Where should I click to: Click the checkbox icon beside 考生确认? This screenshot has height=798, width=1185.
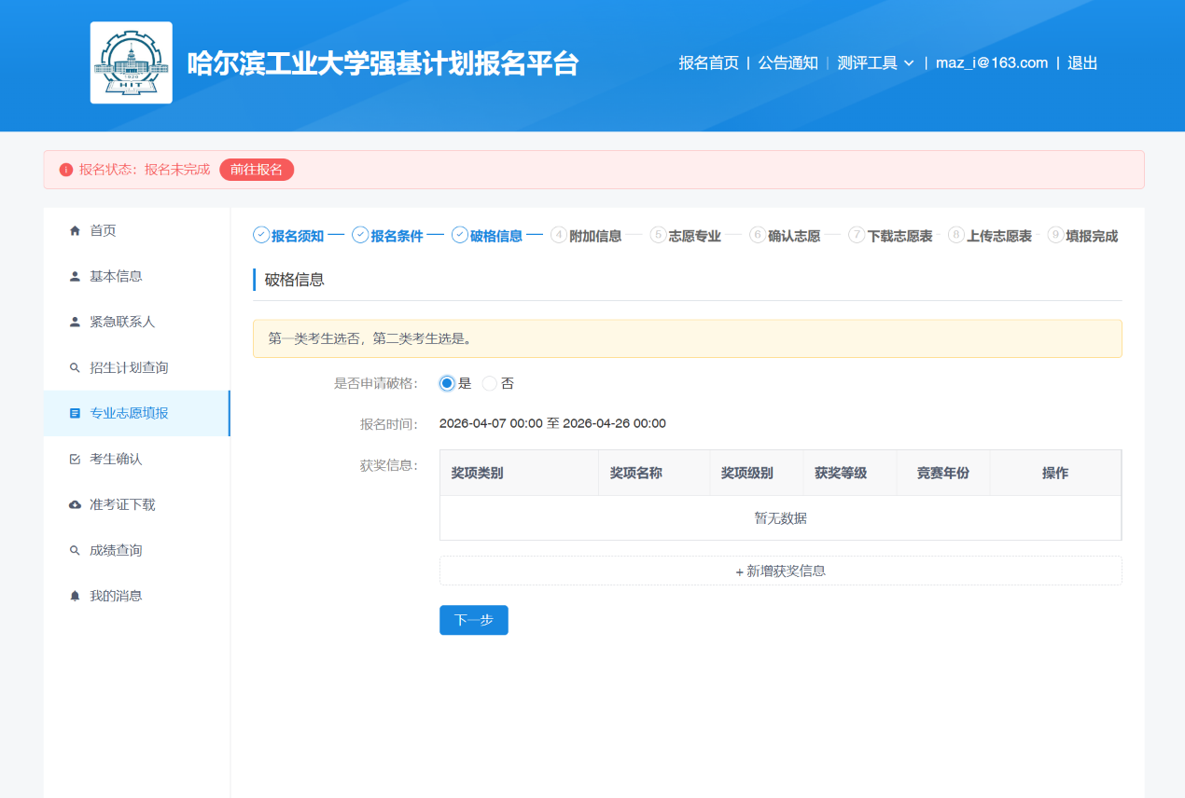click(75, 459)
